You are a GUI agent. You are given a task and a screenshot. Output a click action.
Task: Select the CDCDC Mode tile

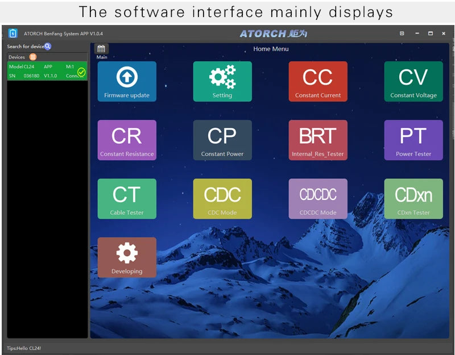pyautogui.click(x=318, y=199)
